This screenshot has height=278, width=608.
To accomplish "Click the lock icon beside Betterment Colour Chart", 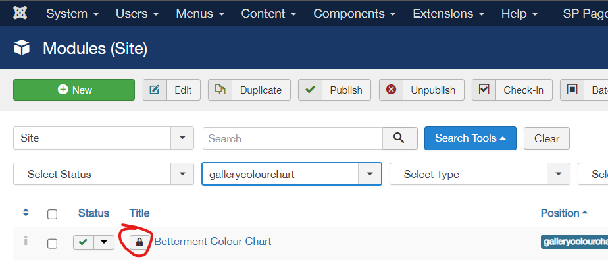I will pyautogui.click(x=139, y=242).
